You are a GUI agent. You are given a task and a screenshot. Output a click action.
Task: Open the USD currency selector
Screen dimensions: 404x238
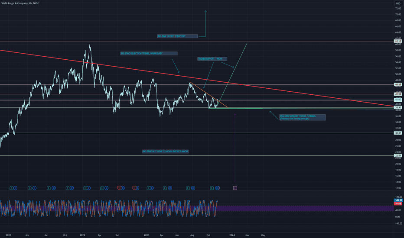pos(398,3)
